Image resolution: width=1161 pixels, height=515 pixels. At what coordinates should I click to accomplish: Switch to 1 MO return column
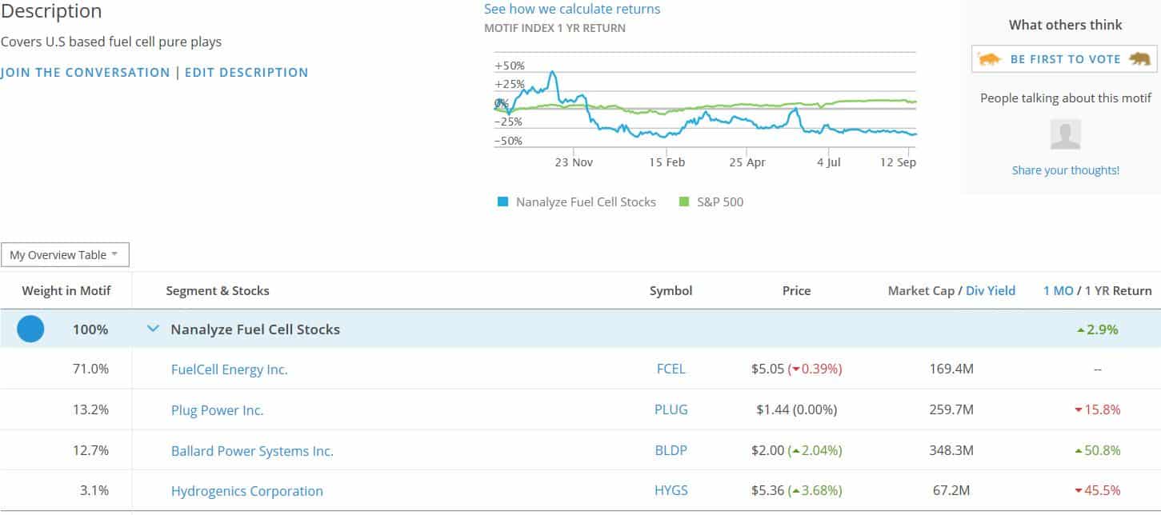tap(1058, 291)
